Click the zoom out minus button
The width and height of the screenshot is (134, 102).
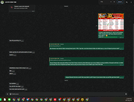(x=111, y=2)
